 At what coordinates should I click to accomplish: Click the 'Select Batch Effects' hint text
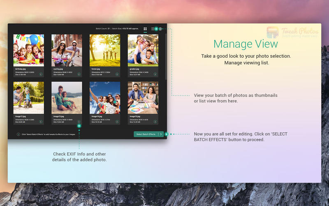click(x=49, y=134)
